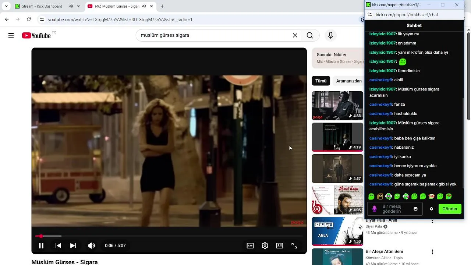Screen dimensions: 471x265
Task: Open more options for Diyar Pala video
Action: [x=432, y=221]
